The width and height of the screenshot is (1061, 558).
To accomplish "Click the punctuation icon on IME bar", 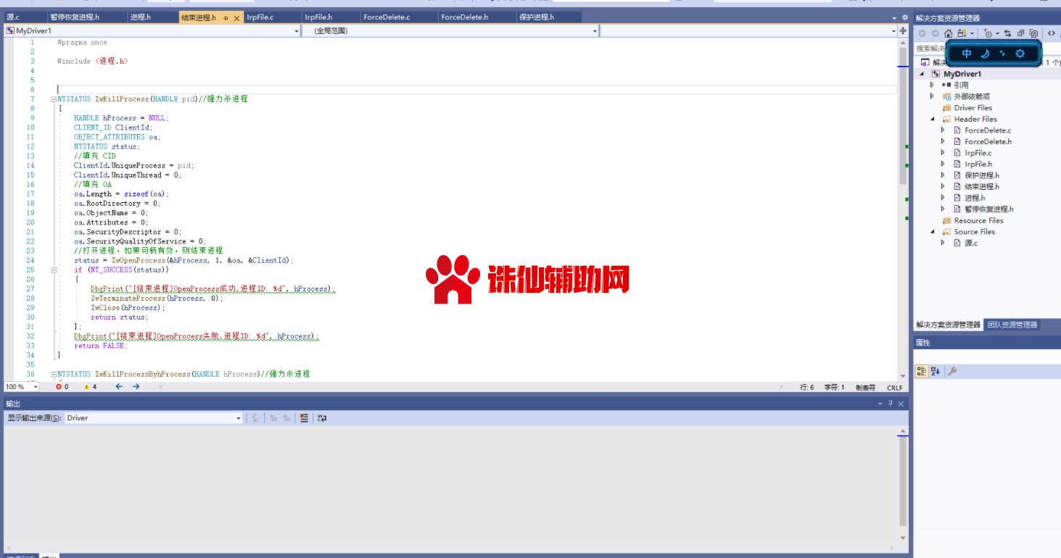I will point(1002,53).
